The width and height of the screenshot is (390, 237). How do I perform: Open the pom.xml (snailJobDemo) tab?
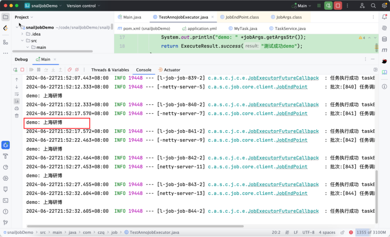(x=144, y=29)
